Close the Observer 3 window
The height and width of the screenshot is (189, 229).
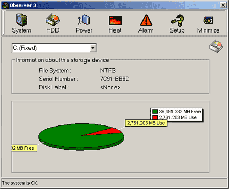pyautogui.click(x=223, y=5)
